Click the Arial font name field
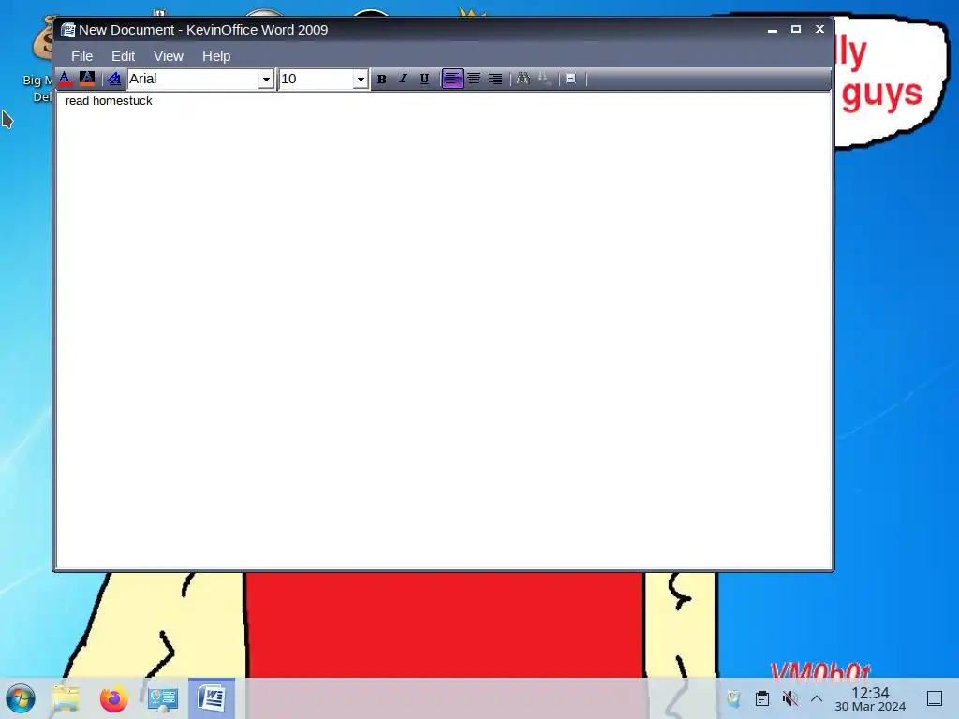This screenshot has width=959, height=719. 193,79
